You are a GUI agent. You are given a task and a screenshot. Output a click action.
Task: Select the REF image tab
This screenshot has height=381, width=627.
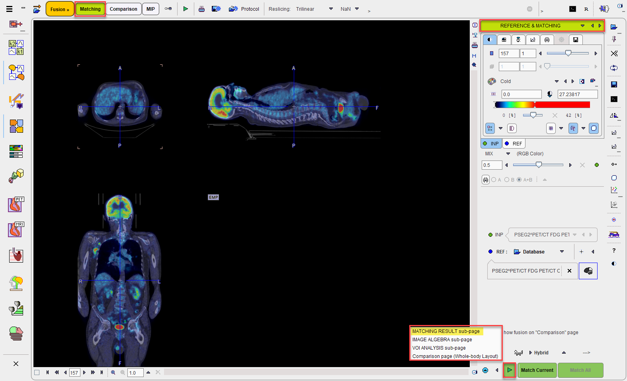tap(514, 143)
